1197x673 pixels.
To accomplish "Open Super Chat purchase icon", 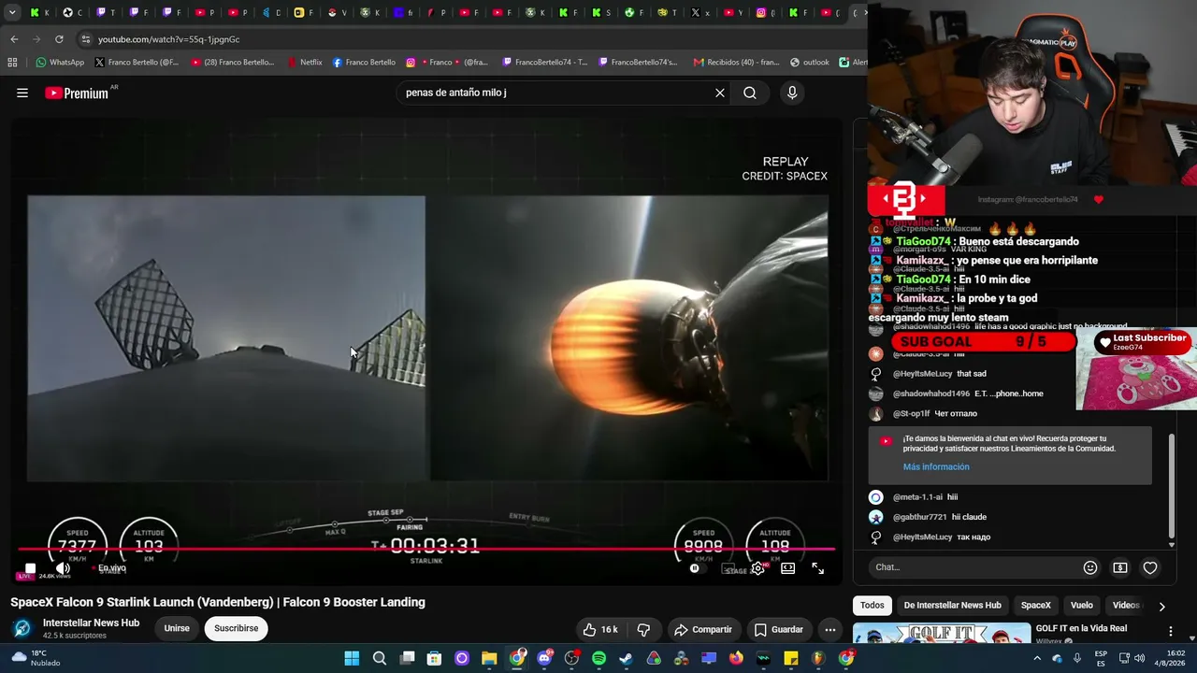I will [x=1120, y=567].
